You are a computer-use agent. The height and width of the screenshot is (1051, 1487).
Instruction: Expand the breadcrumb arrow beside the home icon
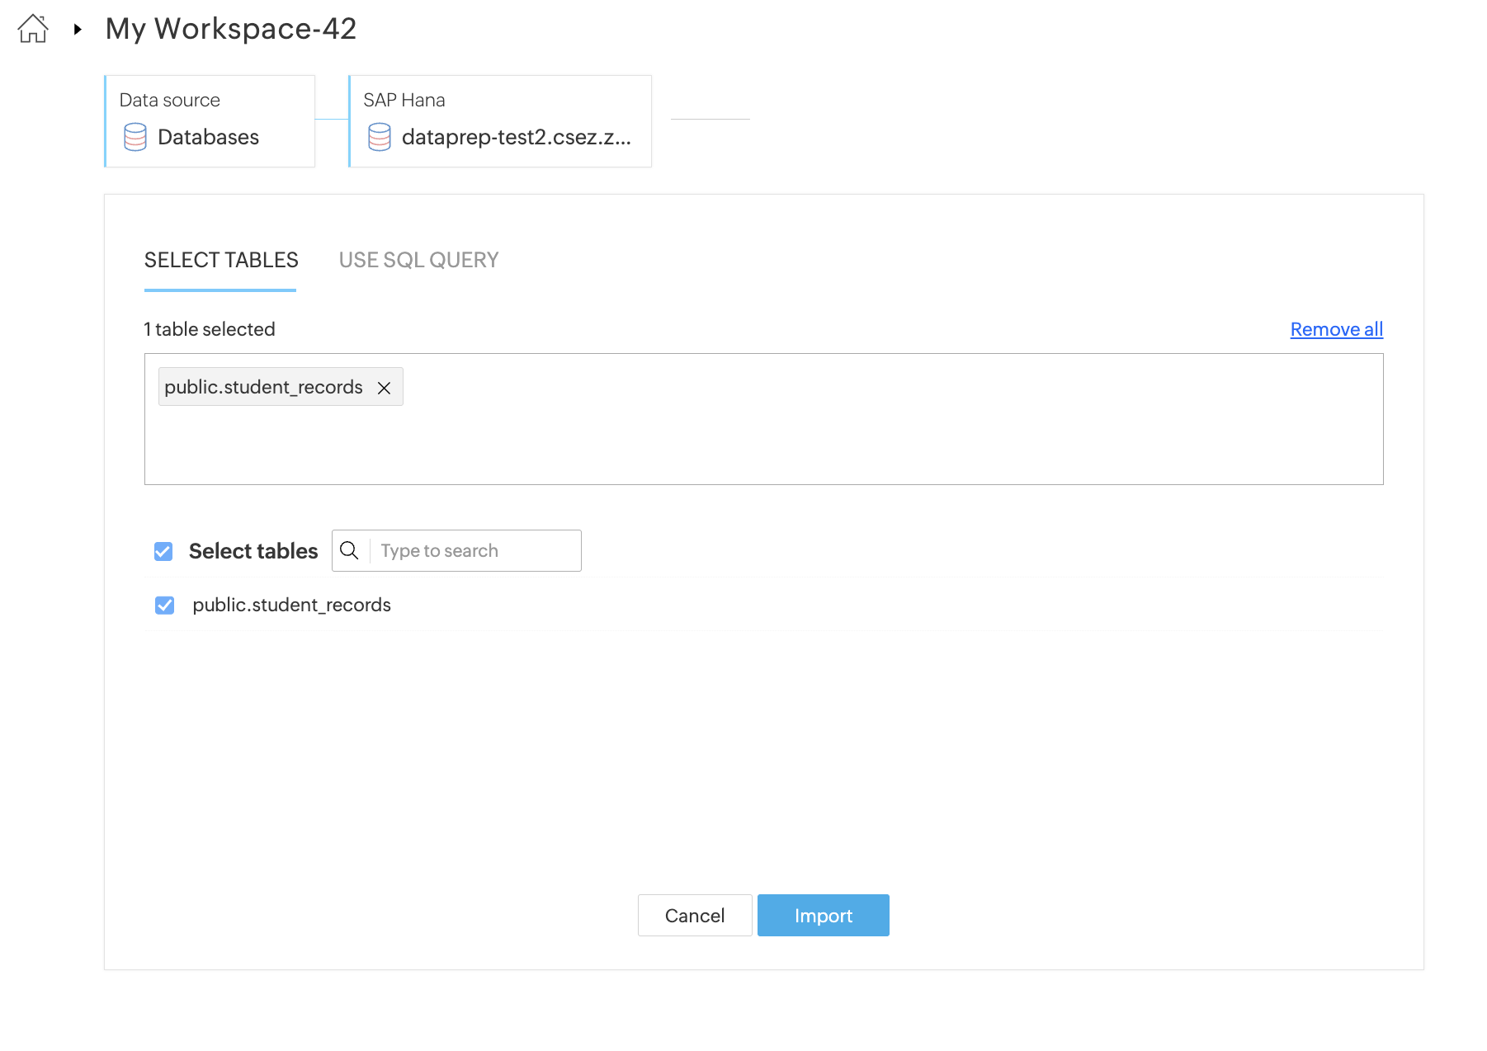tap(78, 30)
